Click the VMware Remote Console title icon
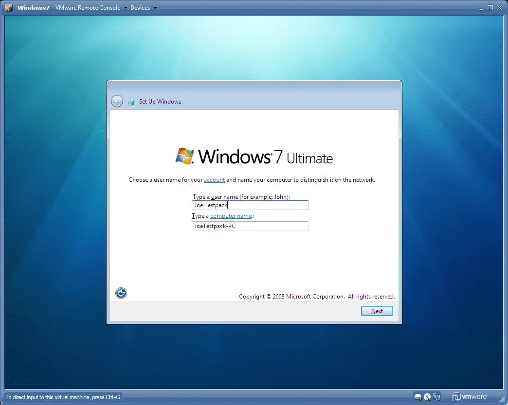The width and height of the screenshot is (508, 405). click(x=9, y=7)
